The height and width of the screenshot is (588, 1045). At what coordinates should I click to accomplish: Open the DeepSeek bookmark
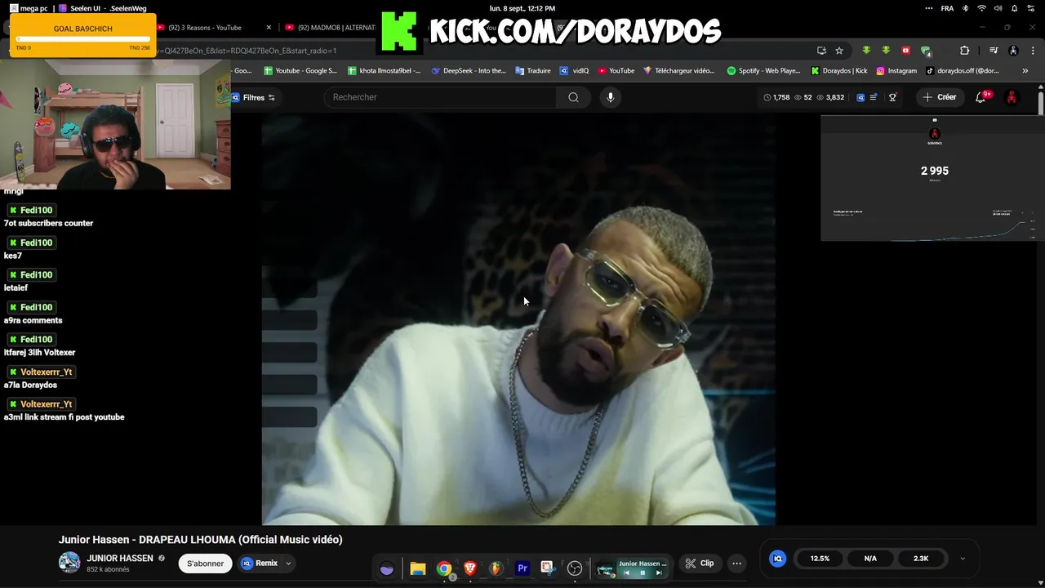pos(469,71)
